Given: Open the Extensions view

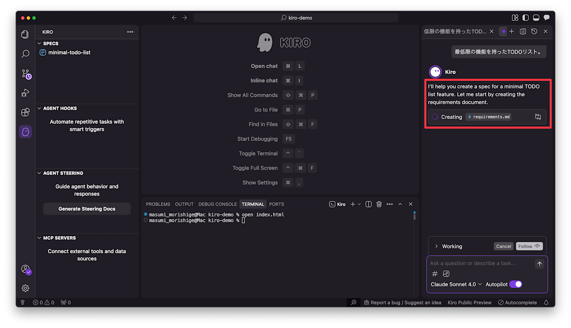Looking at the screenshot, I should coord(25,112).
